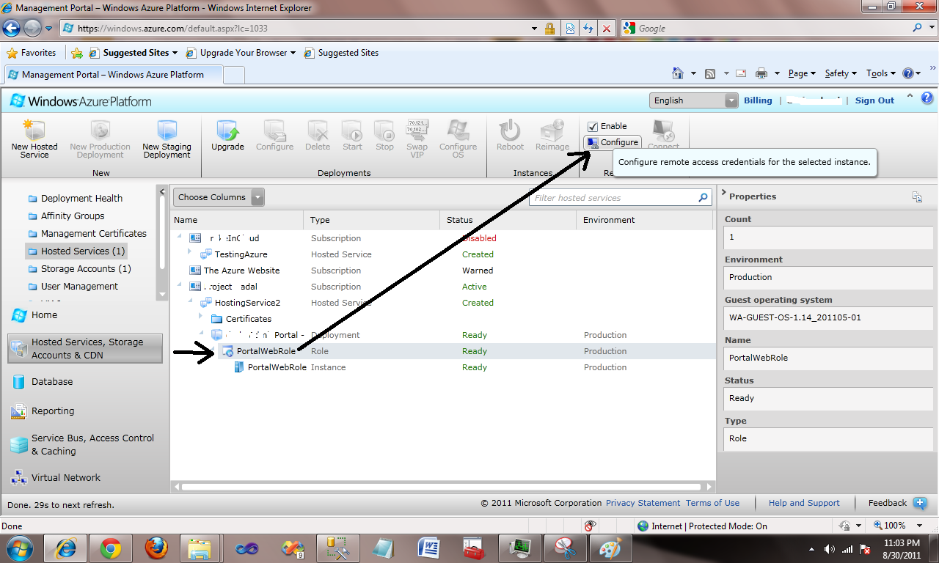Click the Reboot instance icon
Screen dimensions: 939x563
(509, 136)
